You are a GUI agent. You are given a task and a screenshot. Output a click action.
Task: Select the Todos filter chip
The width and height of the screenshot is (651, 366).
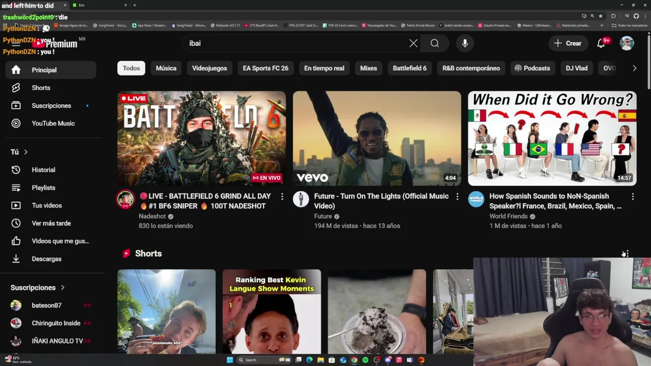[131, 68]
